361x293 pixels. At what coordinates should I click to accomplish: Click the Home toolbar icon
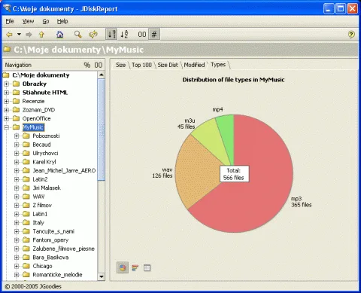click(x=59, y=34)
